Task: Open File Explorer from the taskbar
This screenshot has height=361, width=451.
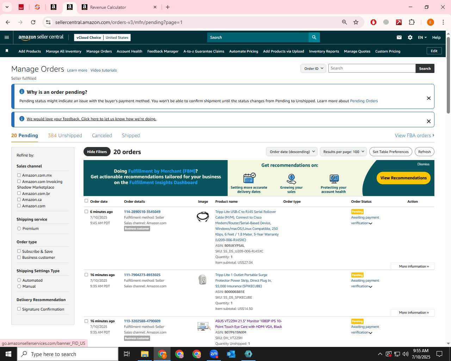Action: click(x=145, y=354)
